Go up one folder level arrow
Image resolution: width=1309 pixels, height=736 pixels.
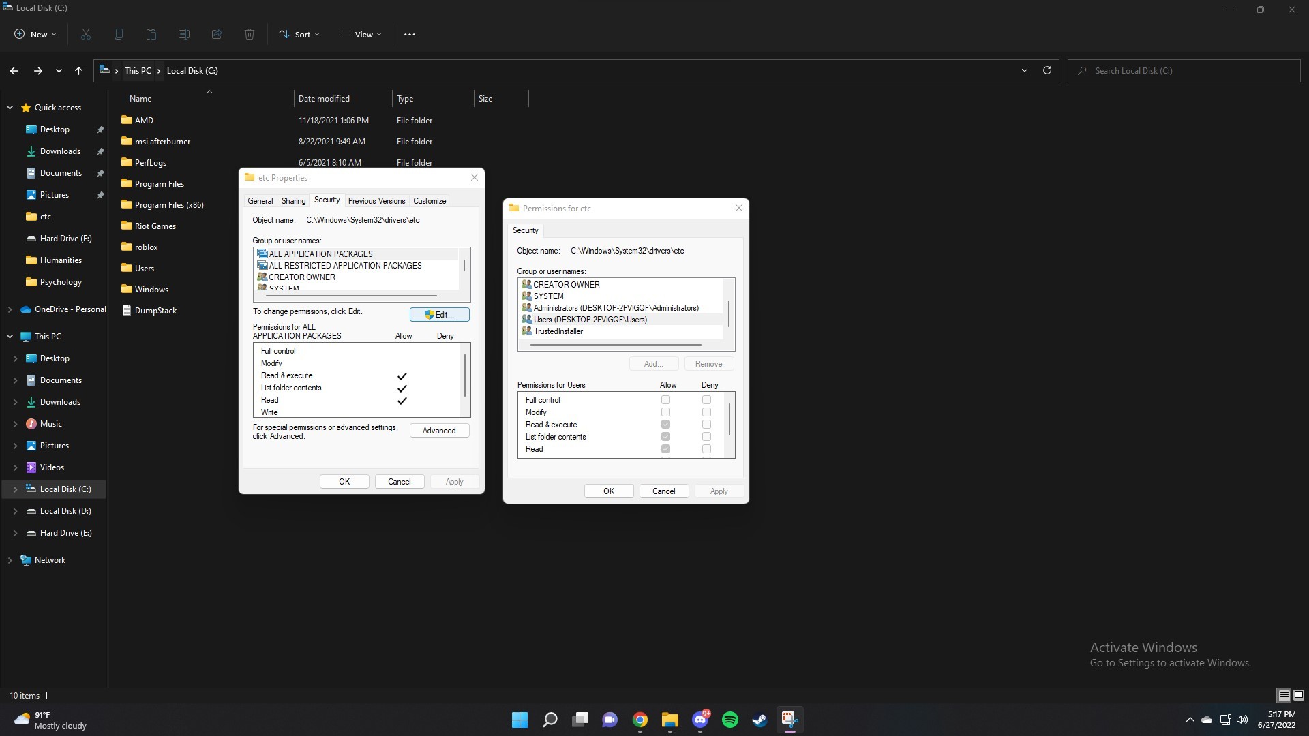coord(78,70)
